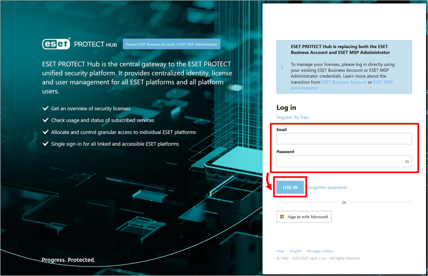Click checkmark beside 'Check usage and status'
The height and width of the screenshot is (276, 428).
[45, 120]
